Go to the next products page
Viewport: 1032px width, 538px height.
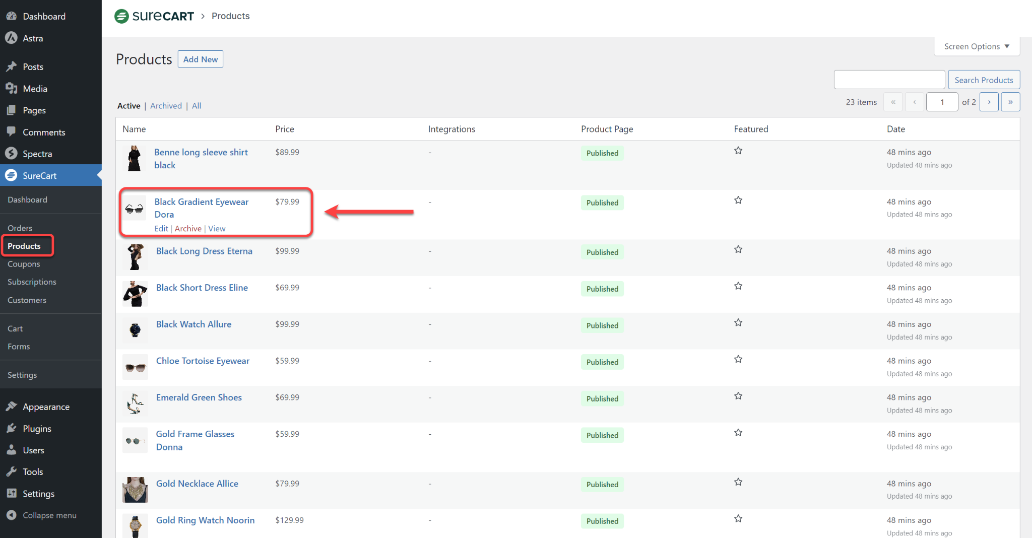[x=989, y=102]
